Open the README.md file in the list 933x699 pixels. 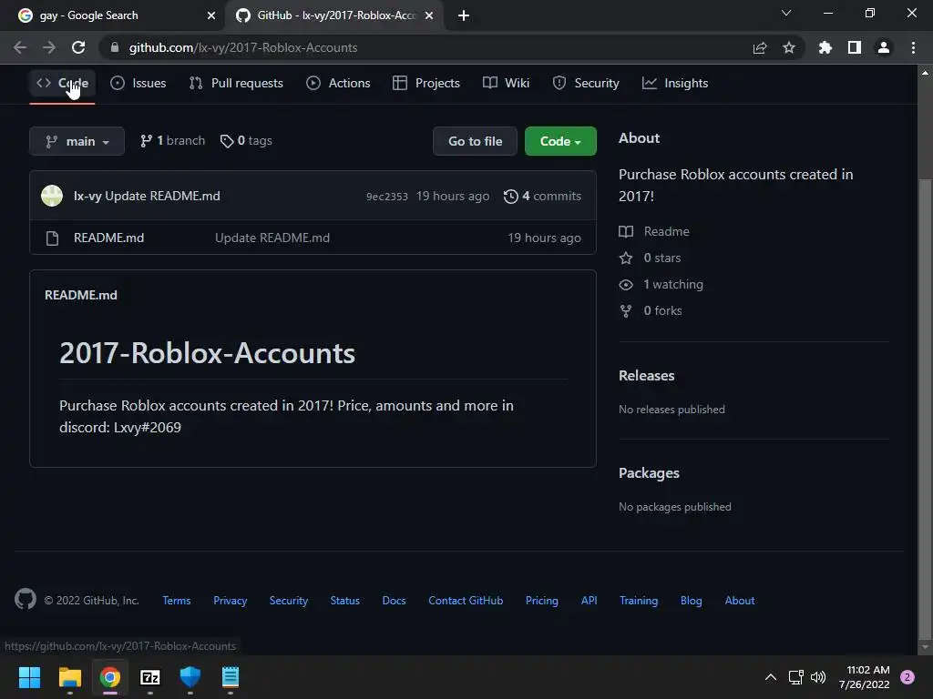pos(109,238)
